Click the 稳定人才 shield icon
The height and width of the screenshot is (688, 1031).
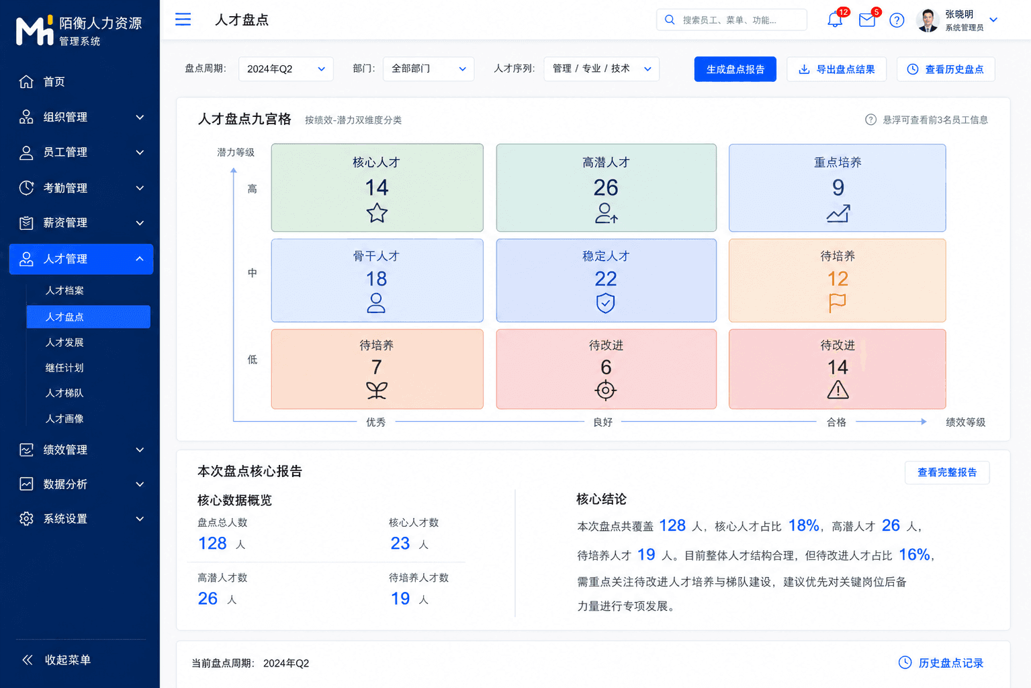pos(605,303)
